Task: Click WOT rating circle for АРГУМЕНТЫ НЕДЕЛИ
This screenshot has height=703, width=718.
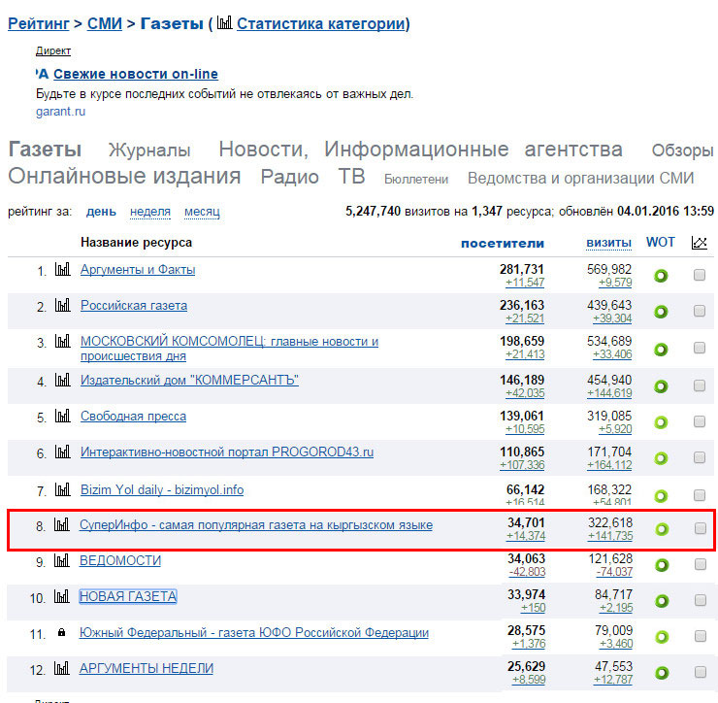Action: [662, 673]
